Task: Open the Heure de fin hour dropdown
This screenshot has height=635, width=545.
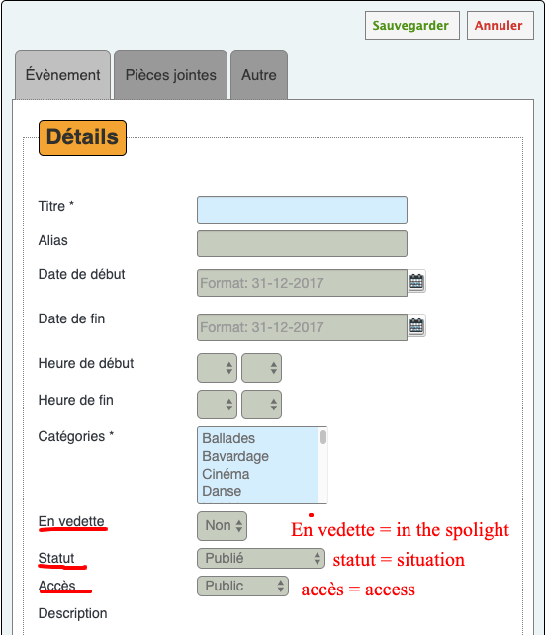Action: 217,405
